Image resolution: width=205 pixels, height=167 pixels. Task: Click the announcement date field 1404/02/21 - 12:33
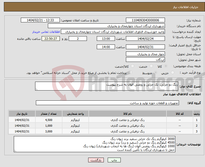(40, 20)
